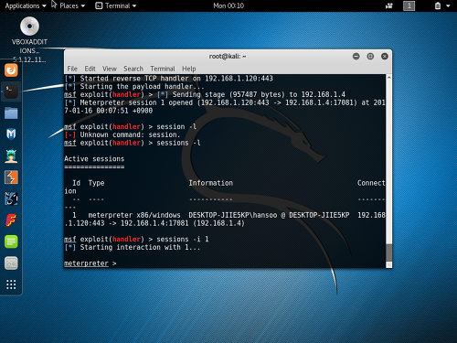457x343 pixels.
Task: Minimize the root@kali terminal window
Action: 356,57
